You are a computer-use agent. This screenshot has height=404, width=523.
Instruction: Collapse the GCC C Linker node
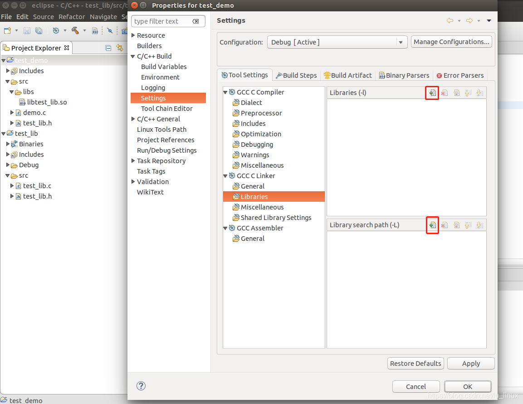[225, 176]
